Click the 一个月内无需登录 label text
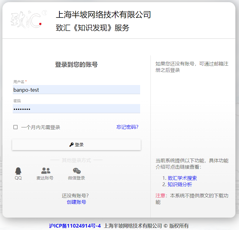 pyautogui.click(x=41, y=127)
